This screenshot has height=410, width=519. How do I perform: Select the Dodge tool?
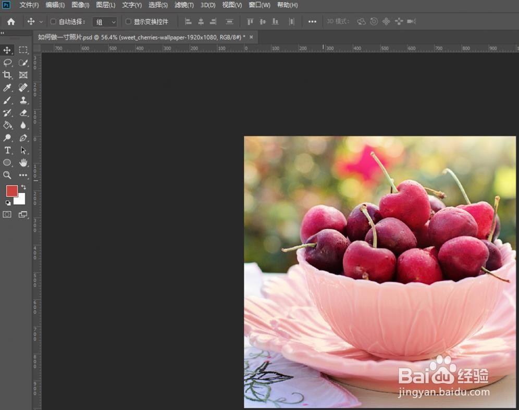coord(7,138)
